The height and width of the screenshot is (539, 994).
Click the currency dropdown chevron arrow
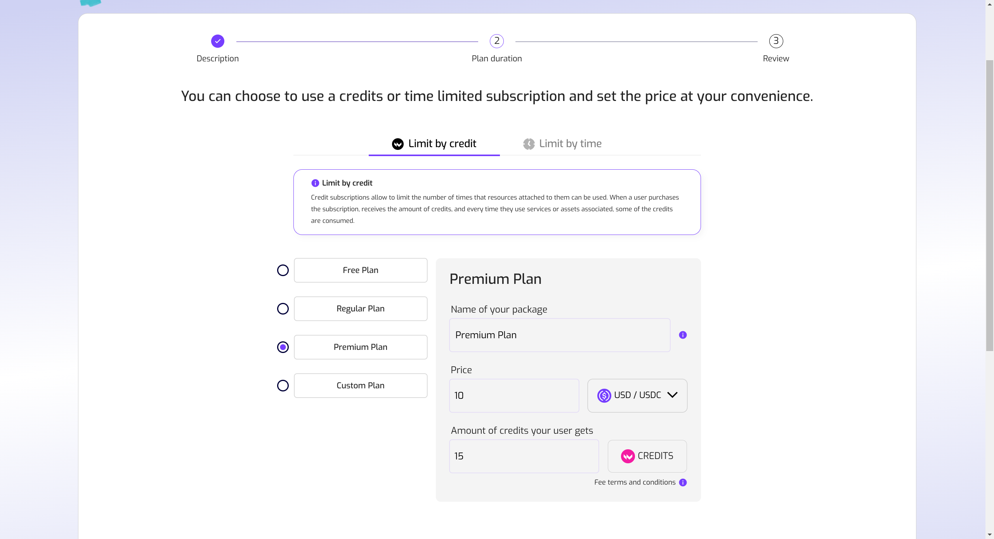pos(672,395)
